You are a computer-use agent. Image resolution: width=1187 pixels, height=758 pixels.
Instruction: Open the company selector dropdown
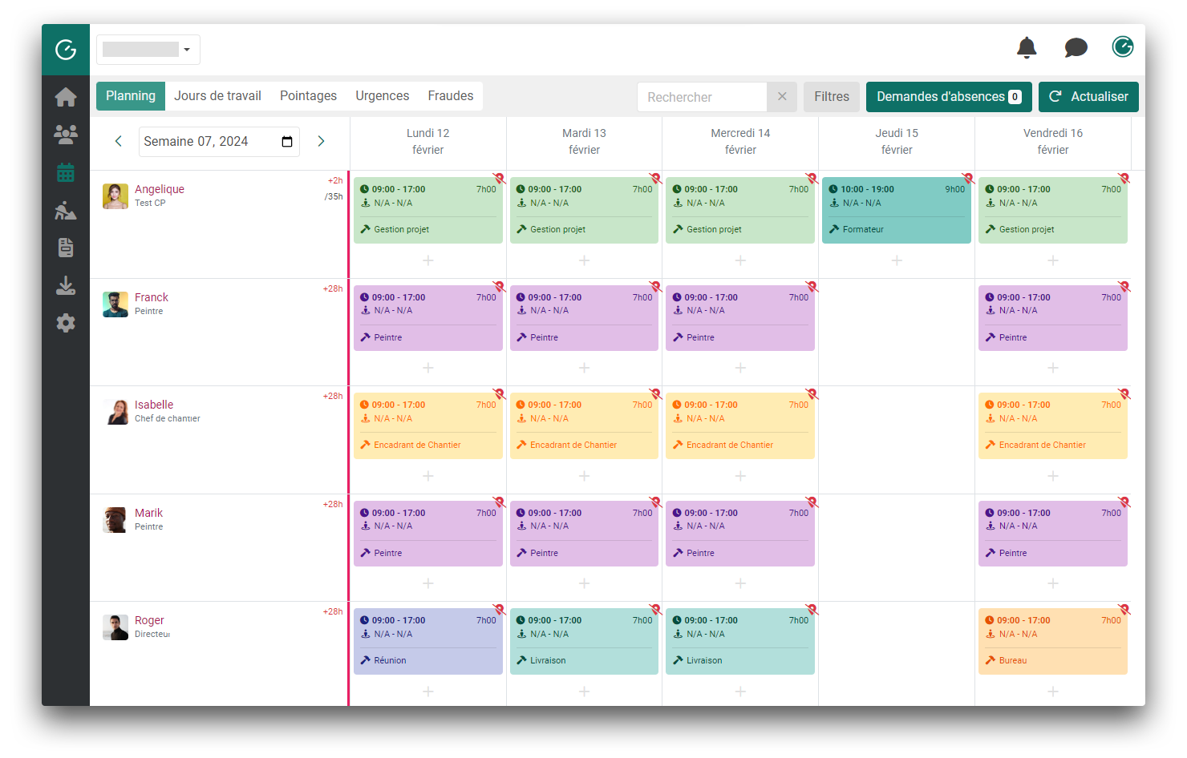coord(148,50)
